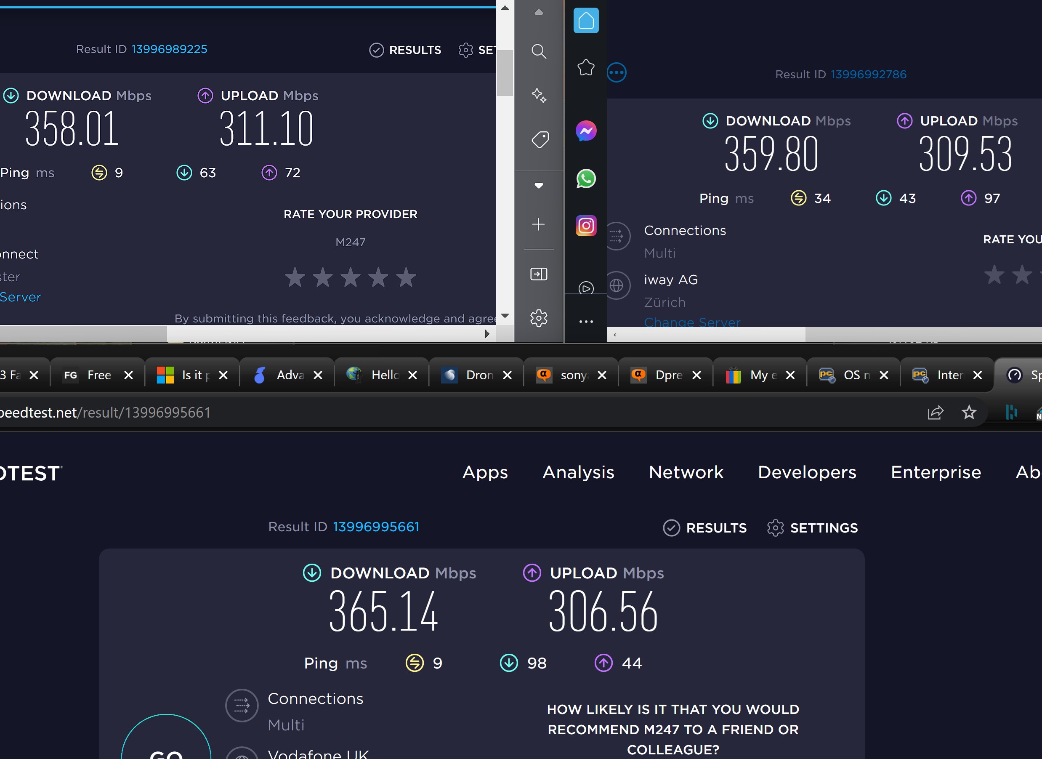This screenshot has width=1042, height=759.
Task: Open Messenger in the Opera sidebar
Action: (x=586, y=131)
